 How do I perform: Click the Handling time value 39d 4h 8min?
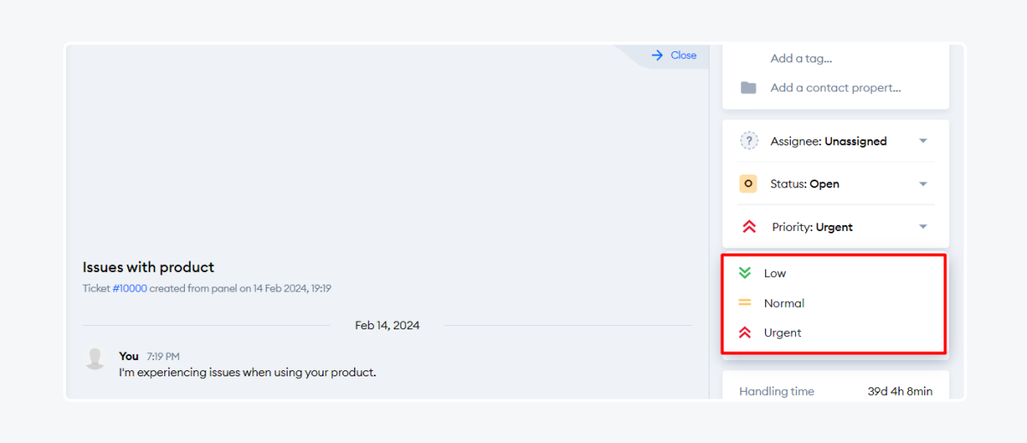pos(899,392)
